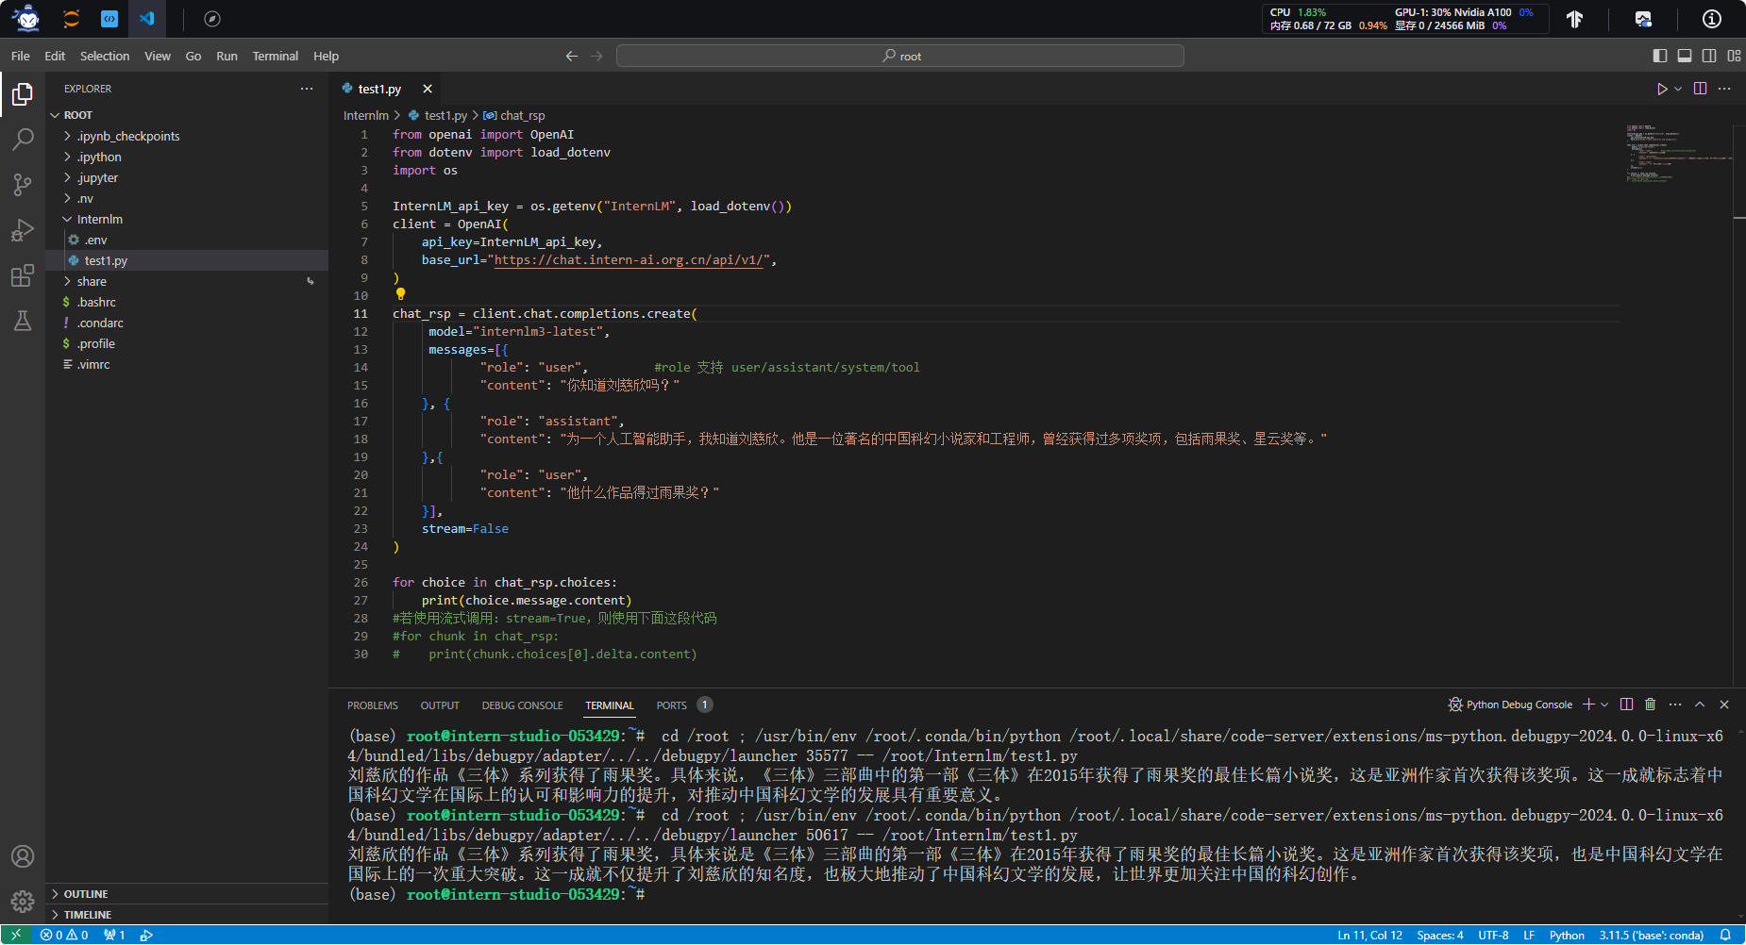
Task: Open the Source Control view
Action: pos(23,185)
